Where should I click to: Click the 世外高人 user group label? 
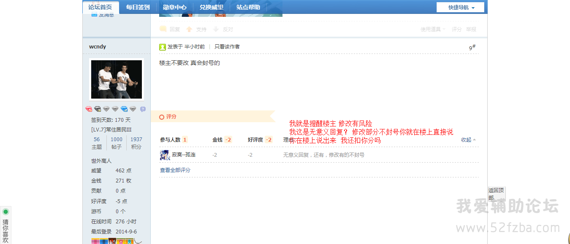[x=101, y=161]
